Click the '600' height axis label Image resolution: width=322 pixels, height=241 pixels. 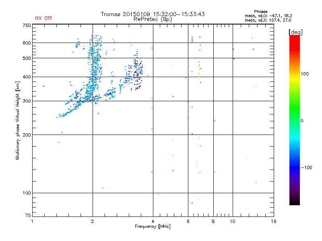pos(27,43)
